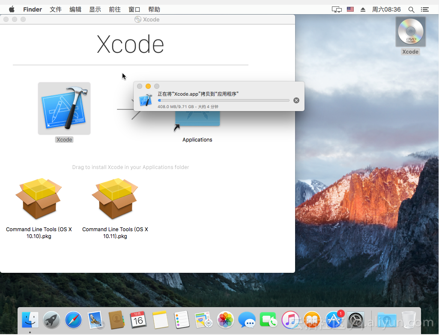Click the clock showing 周六08:36
439x335 pixels.
[386, 9]
